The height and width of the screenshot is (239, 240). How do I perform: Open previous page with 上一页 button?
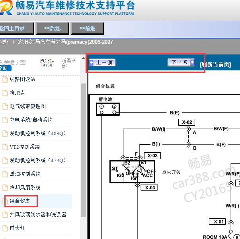102,62
